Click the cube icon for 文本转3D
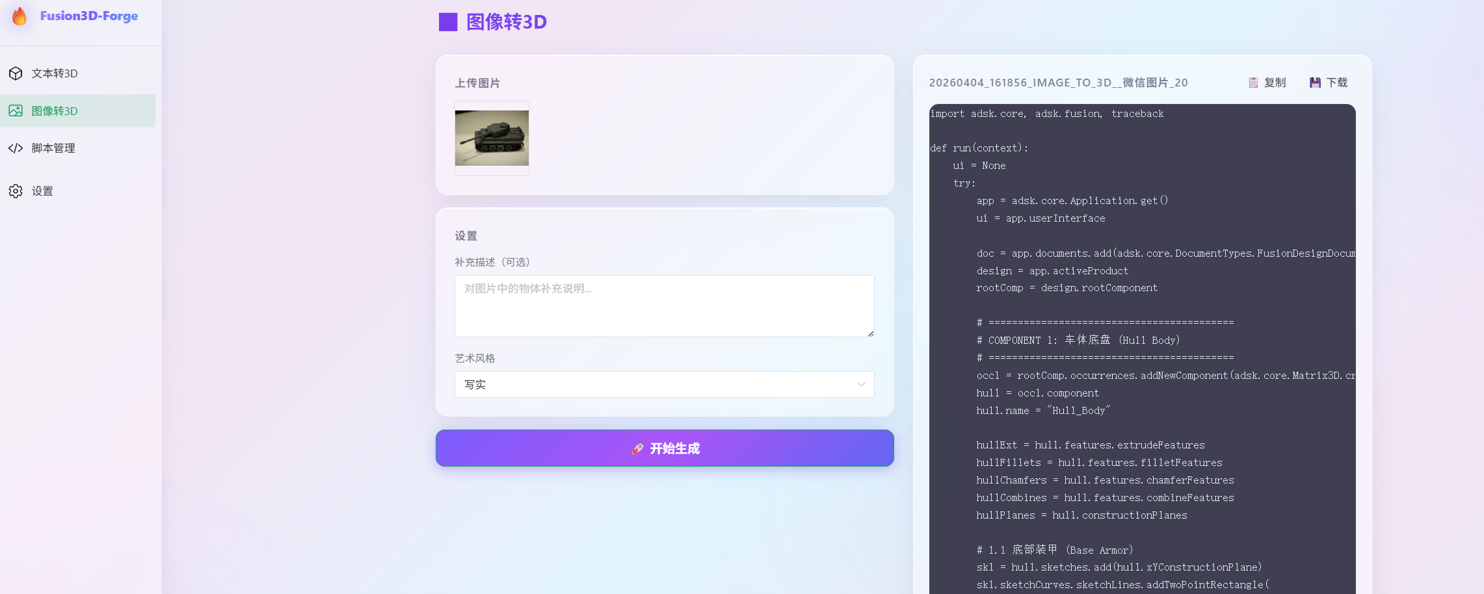 pyautogui.click(x=16, y=73)
